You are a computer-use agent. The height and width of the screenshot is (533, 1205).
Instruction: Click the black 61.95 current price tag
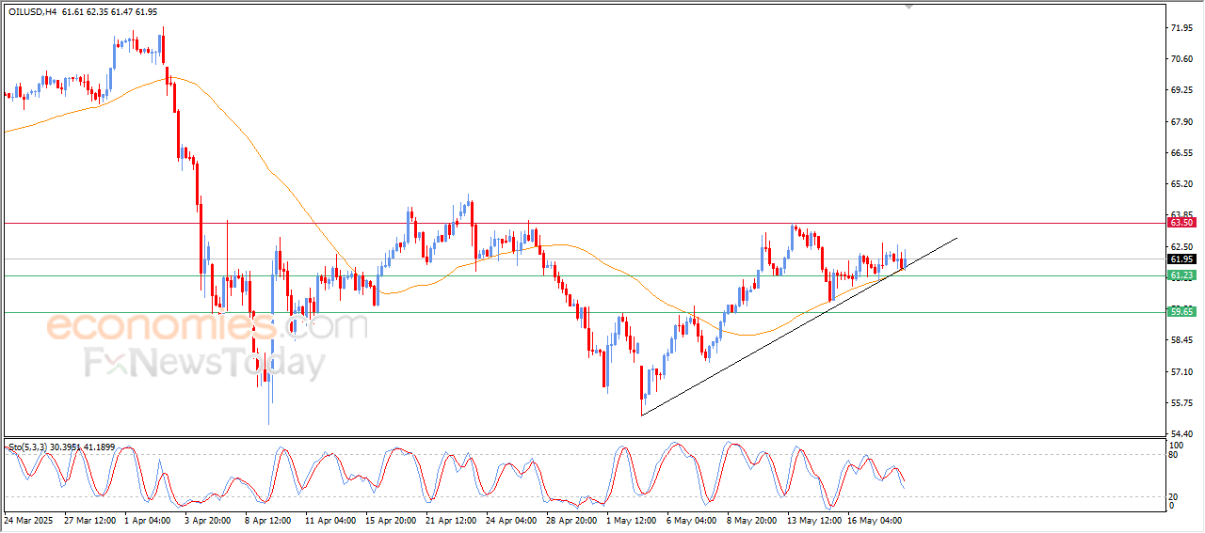tap(1181, 259)
